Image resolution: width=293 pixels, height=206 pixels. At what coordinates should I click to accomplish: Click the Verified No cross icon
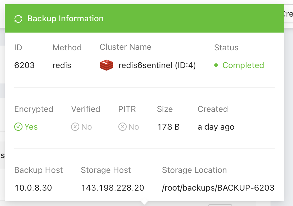point(75,127)
